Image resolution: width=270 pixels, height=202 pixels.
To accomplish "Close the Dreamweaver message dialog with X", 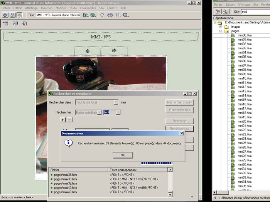I will 182,133.
